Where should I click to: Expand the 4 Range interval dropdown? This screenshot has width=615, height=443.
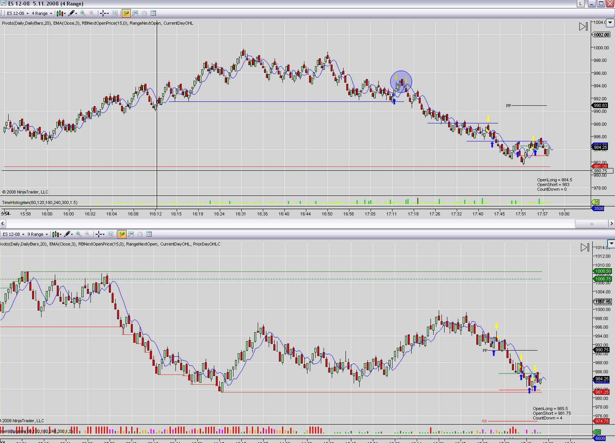pos(42,13)
